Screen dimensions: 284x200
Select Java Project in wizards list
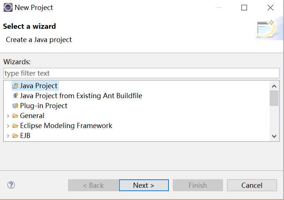coord(39,86)
